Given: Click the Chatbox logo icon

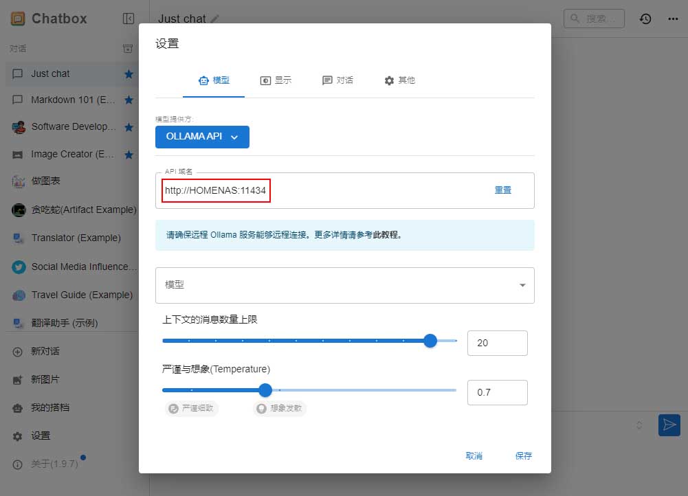Looking at the screenshot, I should pyautogui.click(x=18, y=19).
